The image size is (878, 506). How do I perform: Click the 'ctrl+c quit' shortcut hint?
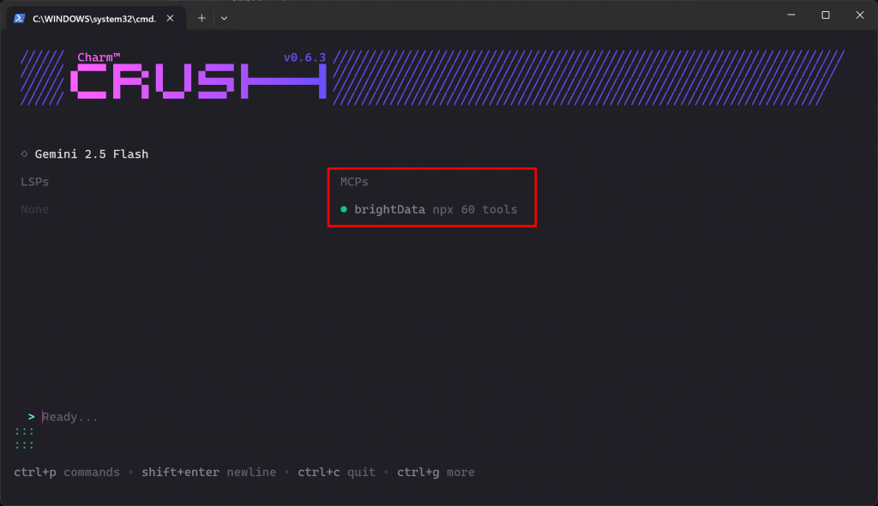click(336, 473)
